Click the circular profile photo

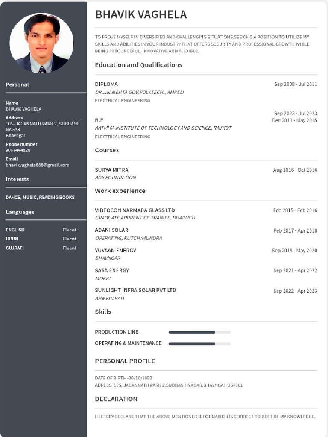pos(41,43)
